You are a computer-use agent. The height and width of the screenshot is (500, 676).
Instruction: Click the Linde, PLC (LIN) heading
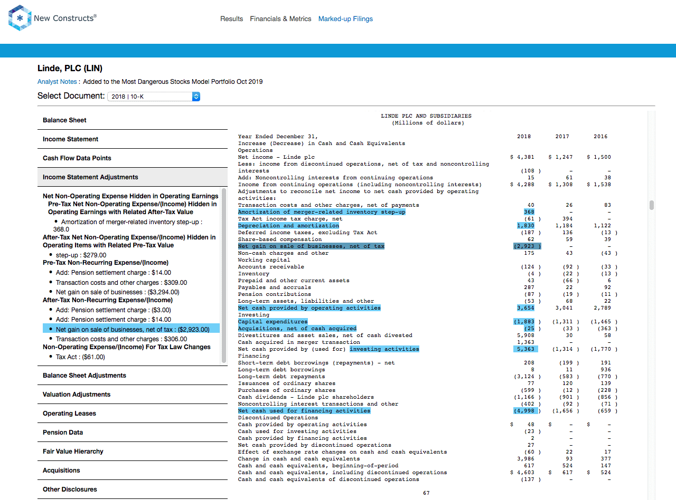pyautogui.click(x=70, y=69)
